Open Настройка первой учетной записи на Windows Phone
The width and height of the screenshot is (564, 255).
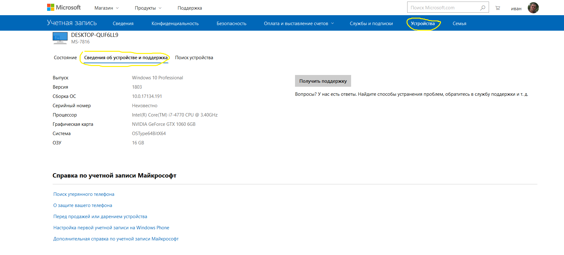[x=111, y=228]
